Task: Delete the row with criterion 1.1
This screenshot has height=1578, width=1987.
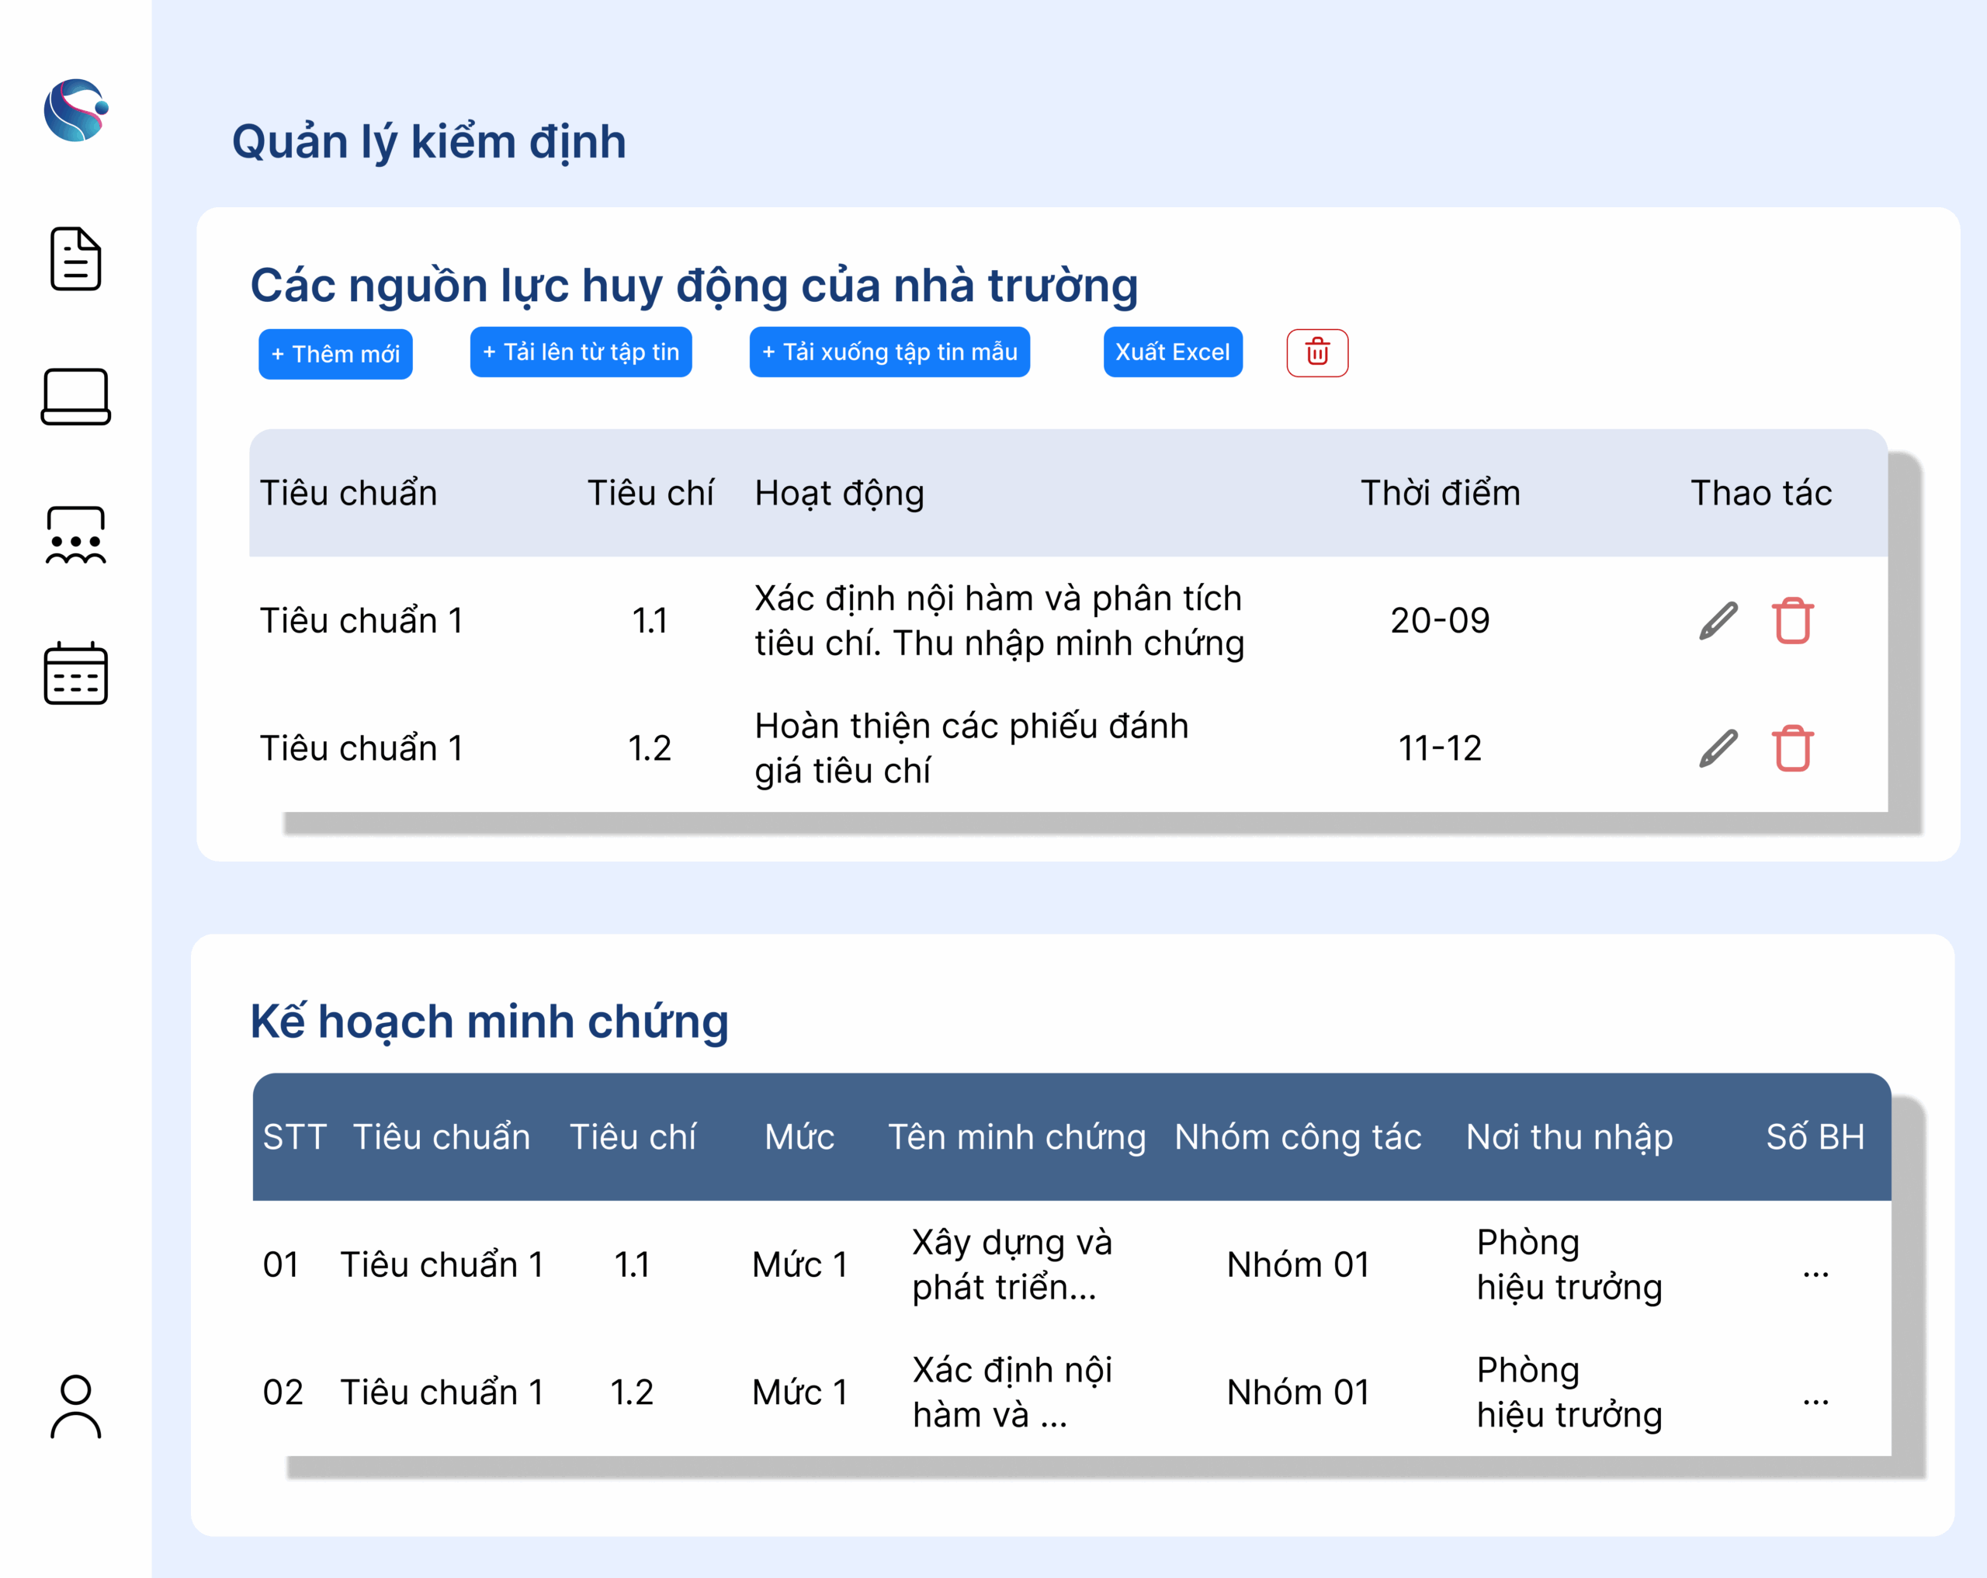Action: click(1791, 620)
